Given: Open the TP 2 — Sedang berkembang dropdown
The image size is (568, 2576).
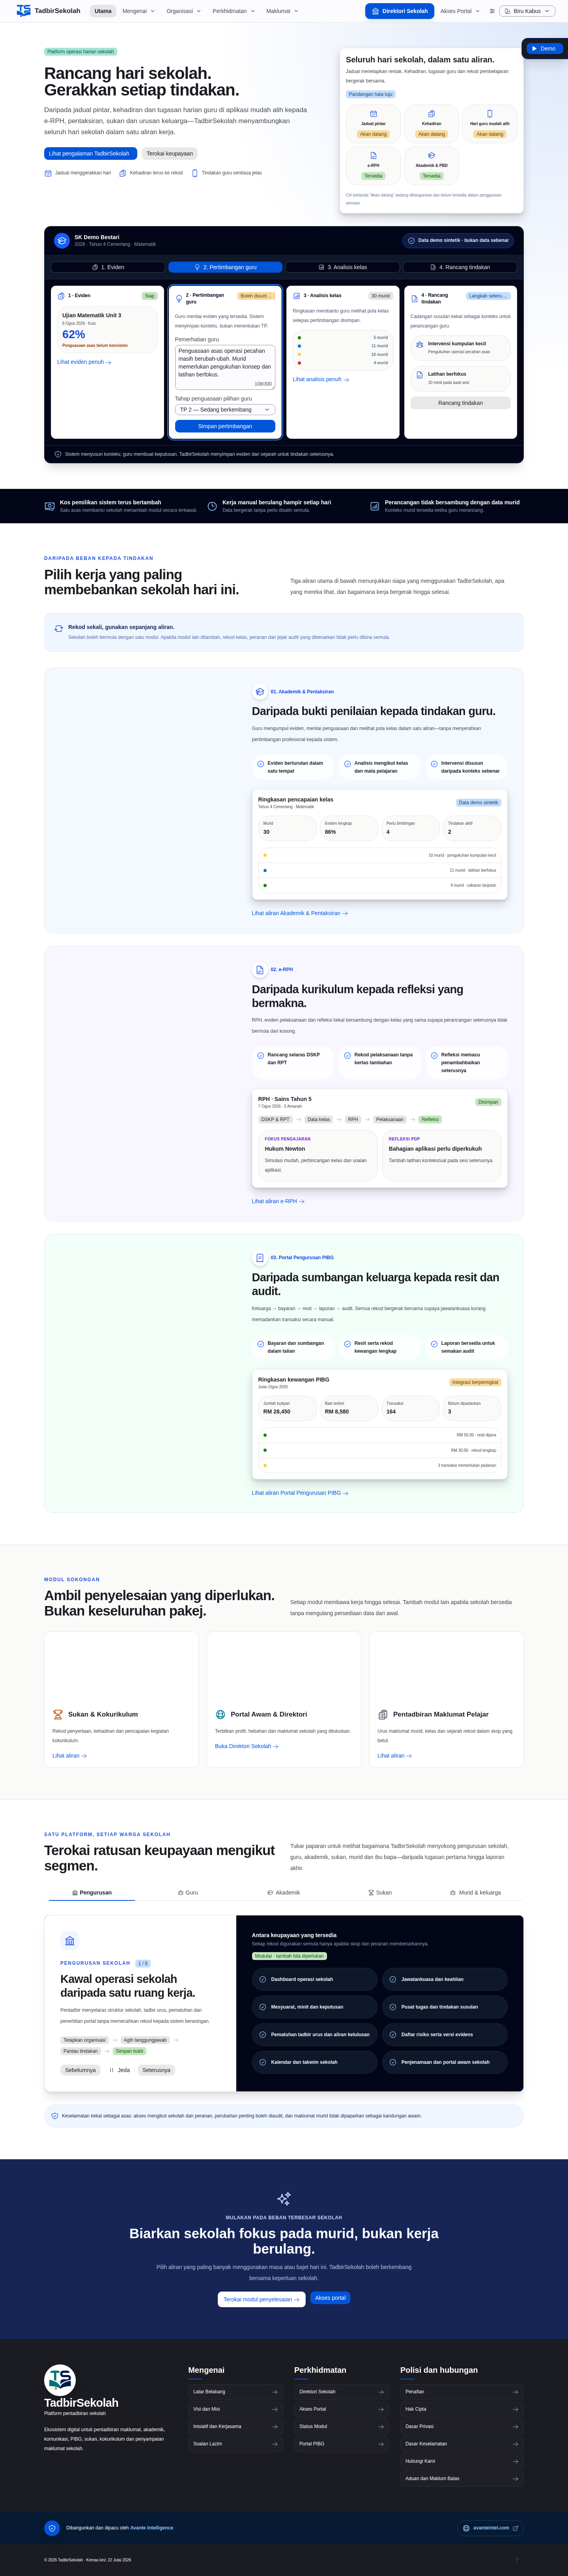Looking at the screenshot, I should 225,410.
